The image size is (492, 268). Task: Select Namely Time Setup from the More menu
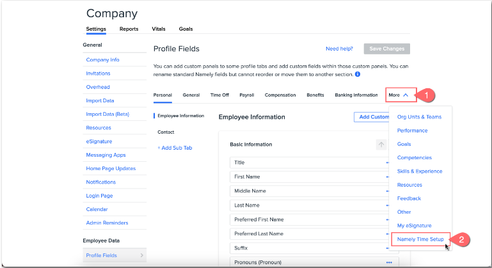point(420,239)
